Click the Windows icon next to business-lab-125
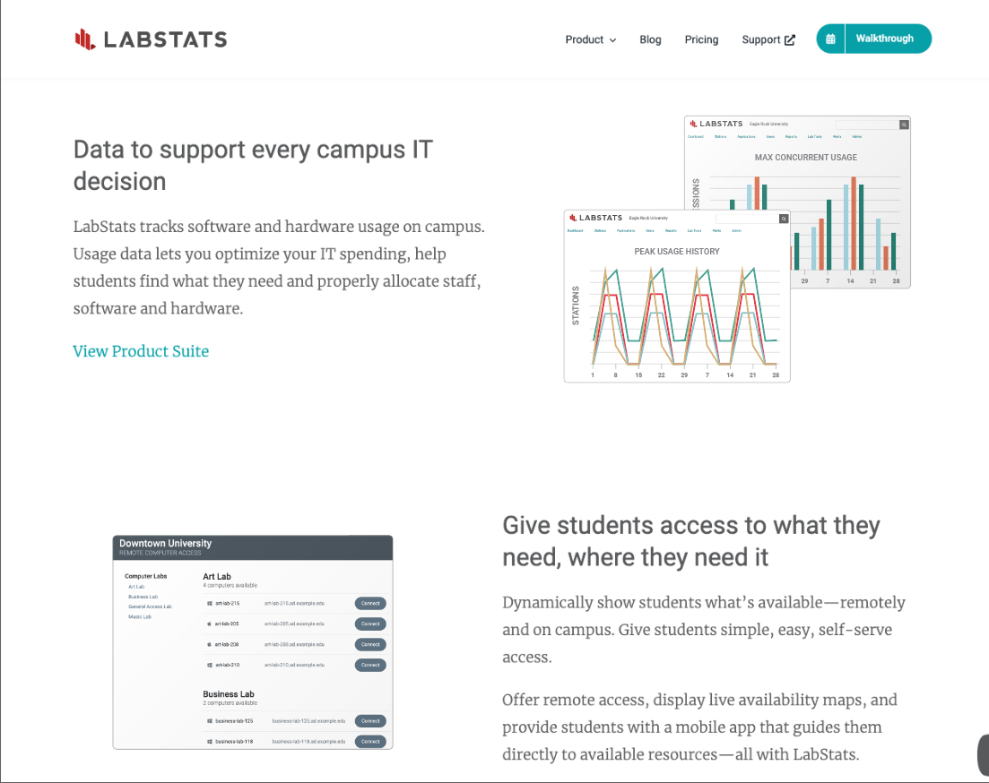 pos(210,720)
